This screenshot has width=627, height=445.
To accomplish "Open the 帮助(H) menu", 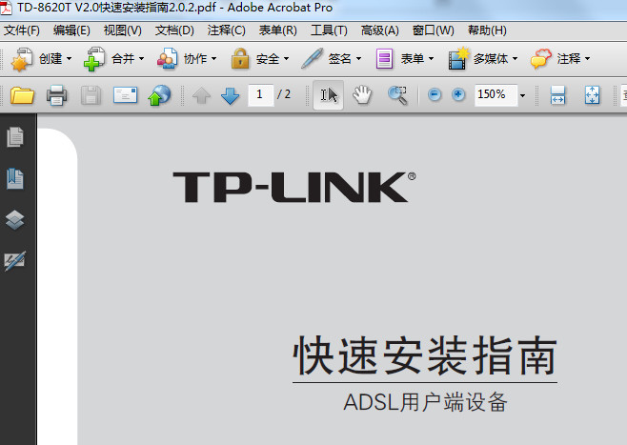I will (x=487, y=30).
